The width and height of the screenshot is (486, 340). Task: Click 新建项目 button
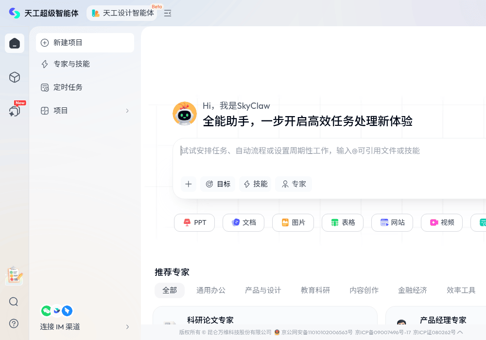point(85,43)
